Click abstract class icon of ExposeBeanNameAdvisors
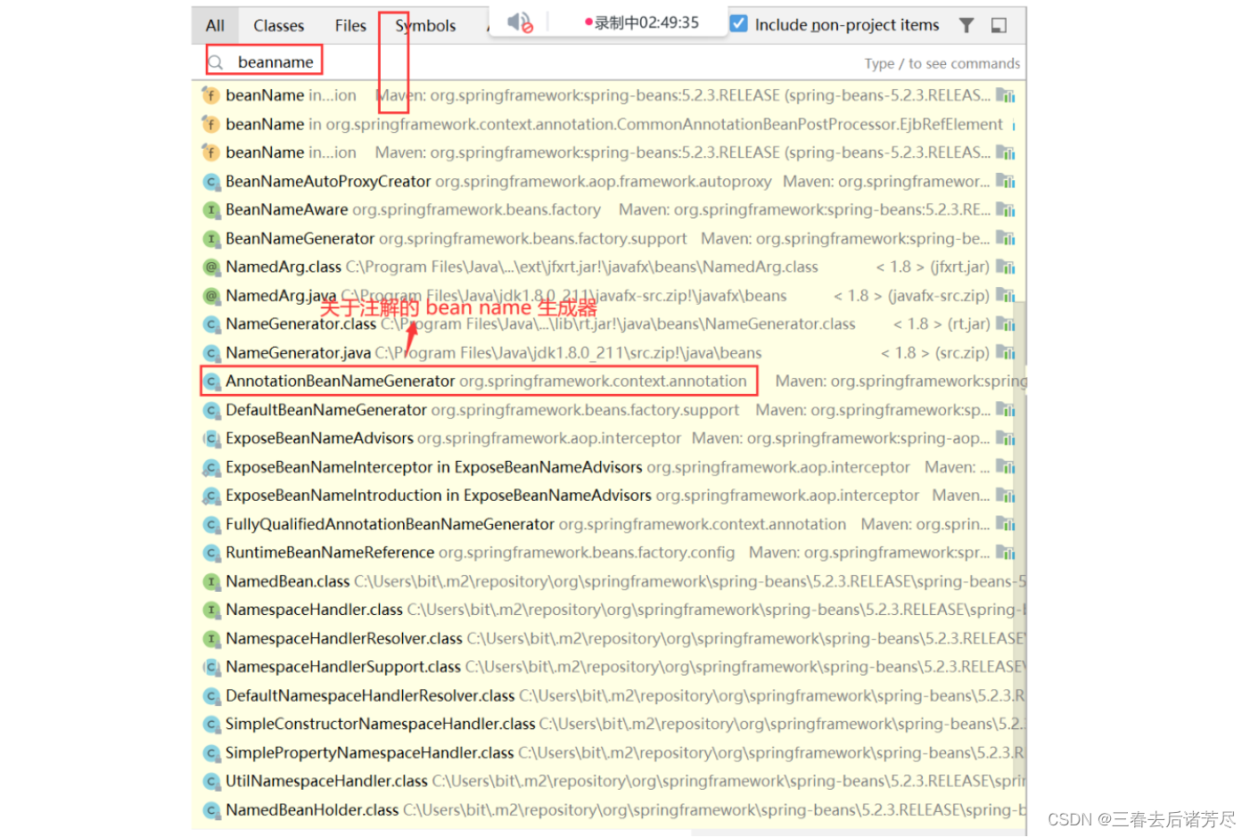This screenshot has height=837, width=1250. point(211,439)
